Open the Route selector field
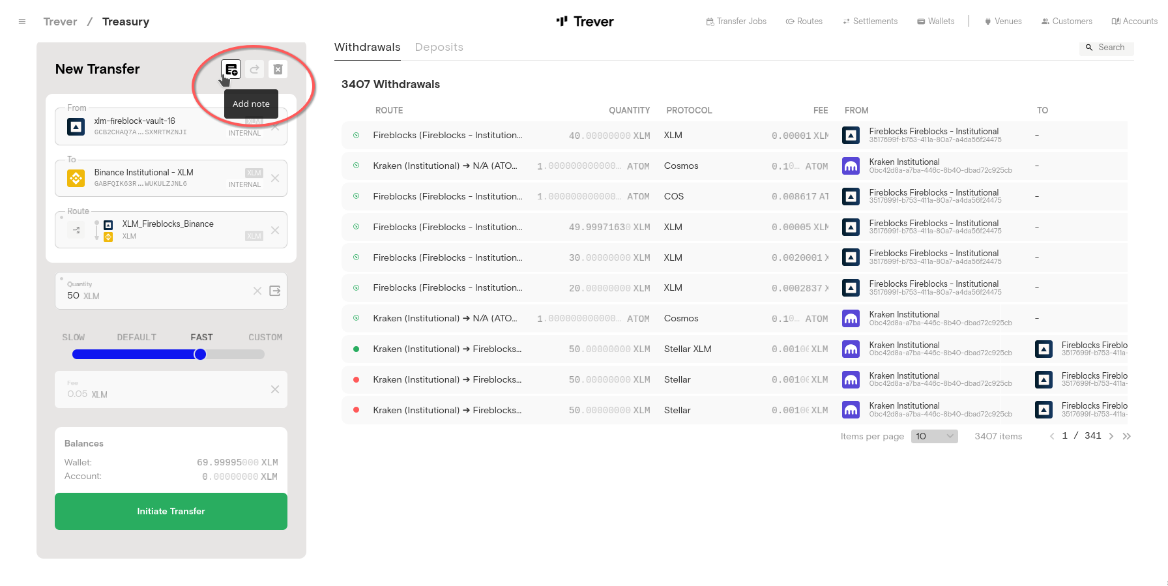Image resolution: width=1168 pixels, height=586 pixels. click(169, 230)
